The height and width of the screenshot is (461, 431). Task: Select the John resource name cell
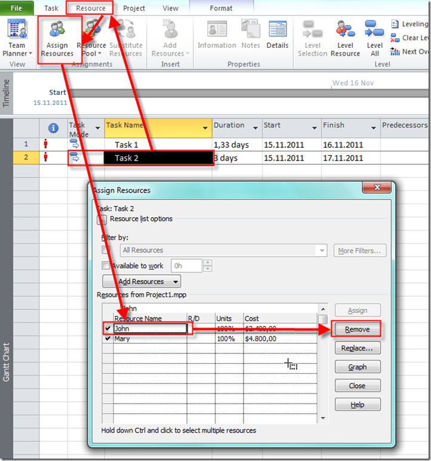pos(149,328)
